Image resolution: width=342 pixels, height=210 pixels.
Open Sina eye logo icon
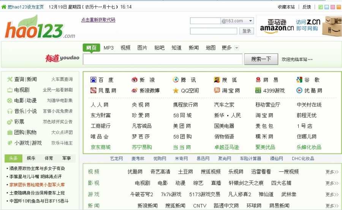(135, 80)
